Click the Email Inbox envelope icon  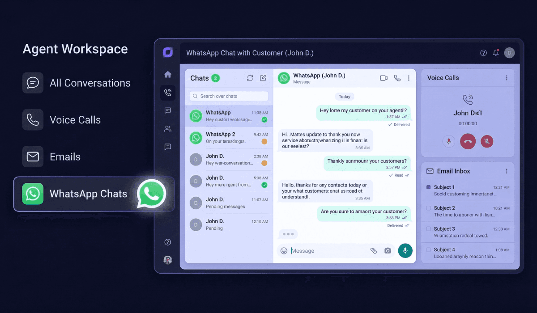430,171
